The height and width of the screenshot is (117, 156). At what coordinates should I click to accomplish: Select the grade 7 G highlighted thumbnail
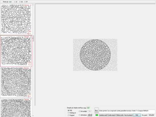(16, 51)
